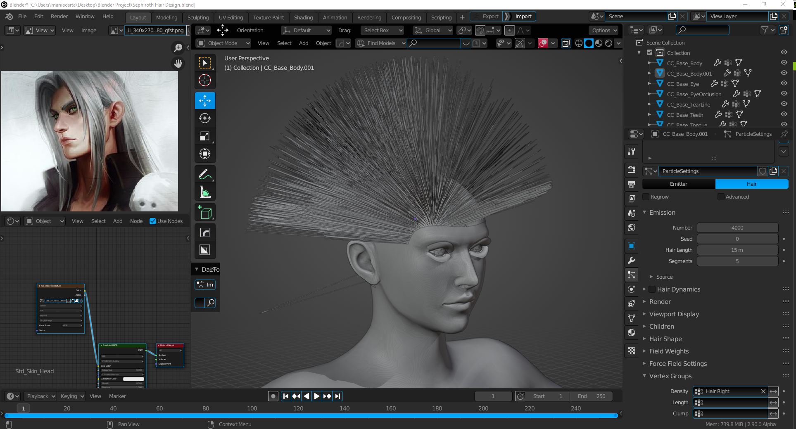Switch to the UV Editing workspace tab
The width and height of the screenshot is (796, 429).
231,17
